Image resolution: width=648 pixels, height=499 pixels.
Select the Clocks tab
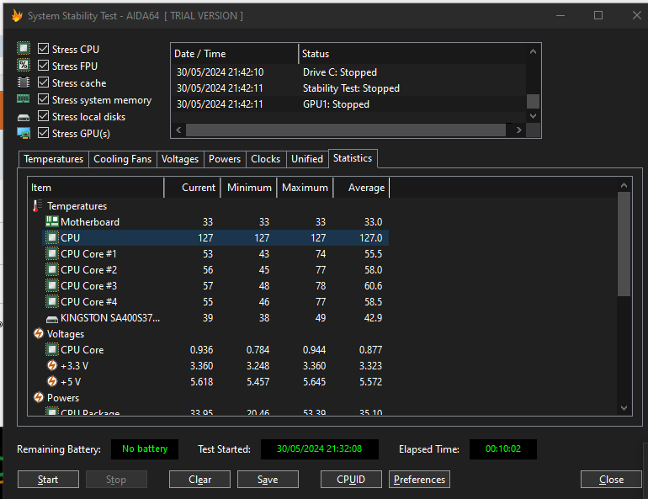coord(265,159)
